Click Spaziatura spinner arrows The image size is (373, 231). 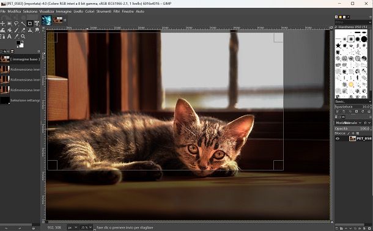[x=370, y=107]
